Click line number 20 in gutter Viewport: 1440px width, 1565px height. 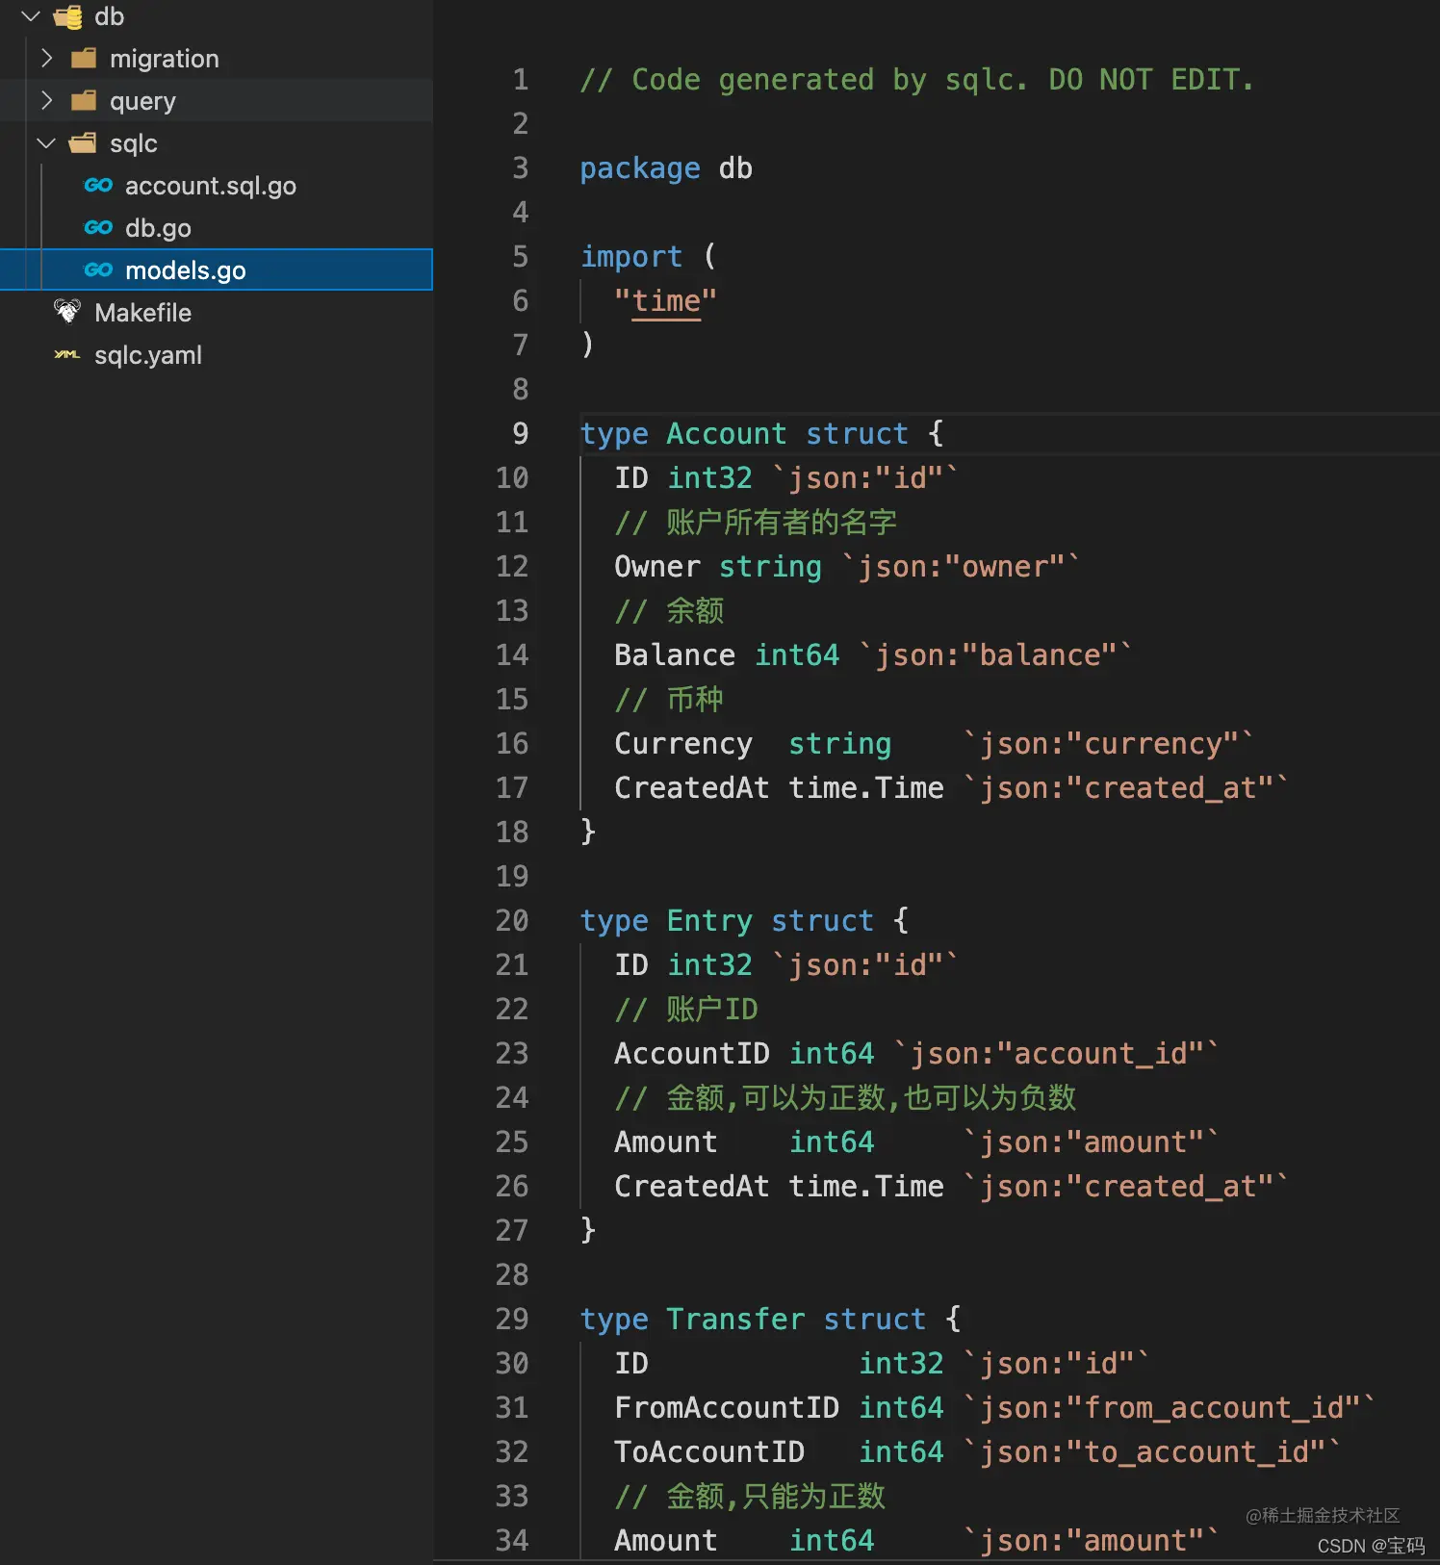click(x=512, y=921)
